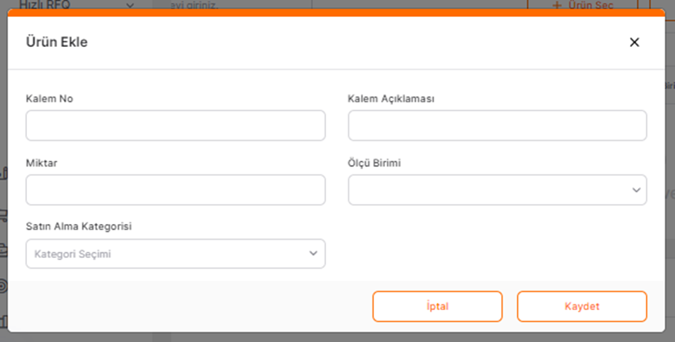
Task: Open the partially hidden truck sidebar icon
Action: [x=4, y=215]
